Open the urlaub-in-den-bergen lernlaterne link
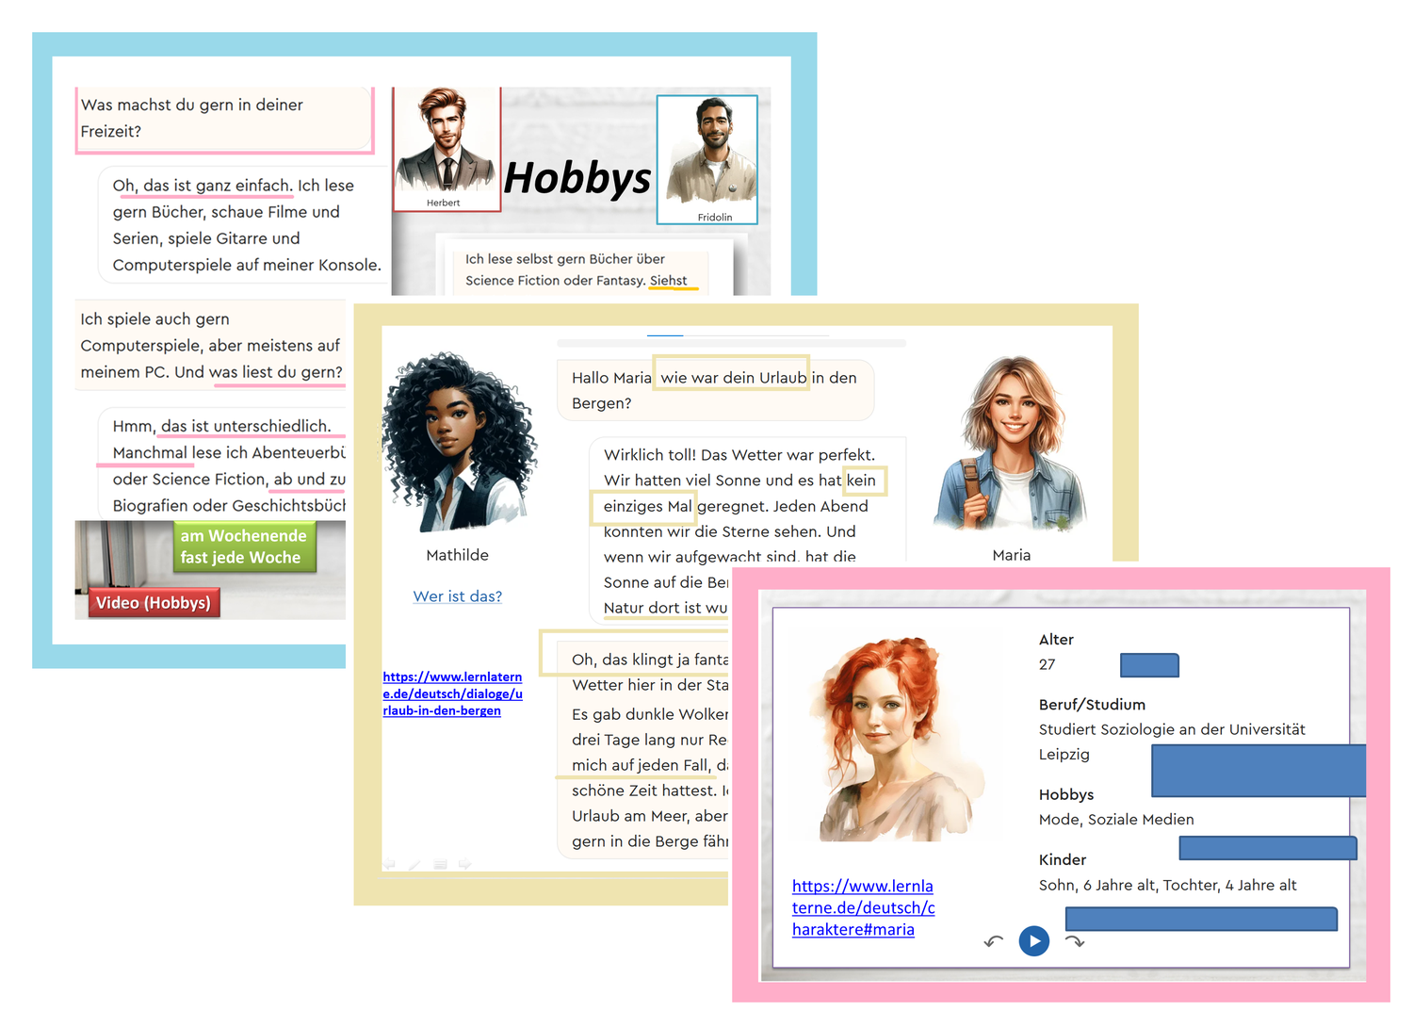This screenshot has height=1027, width=1413. point(453,693)
